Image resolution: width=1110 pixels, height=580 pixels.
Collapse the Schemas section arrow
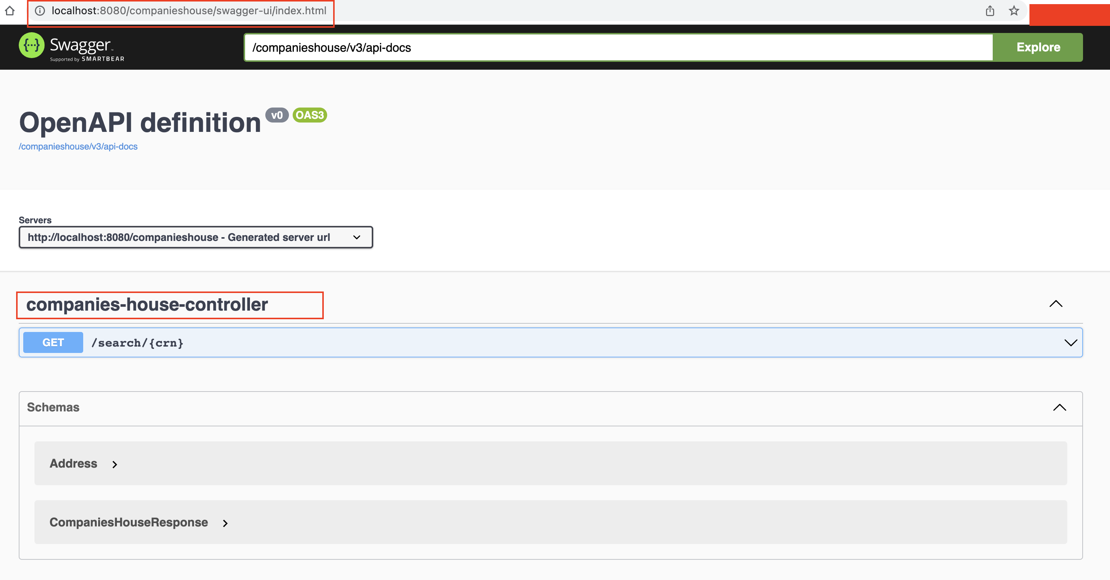[x=1059, y=408]
